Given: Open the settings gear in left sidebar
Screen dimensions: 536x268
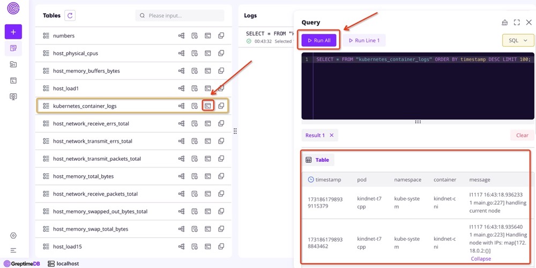Looking at the screenshot, I should point(13,236).
